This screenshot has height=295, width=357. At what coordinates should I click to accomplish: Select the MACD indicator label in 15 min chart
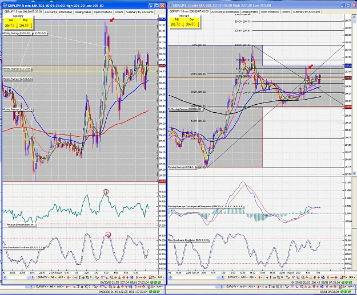tap(206, 207)
